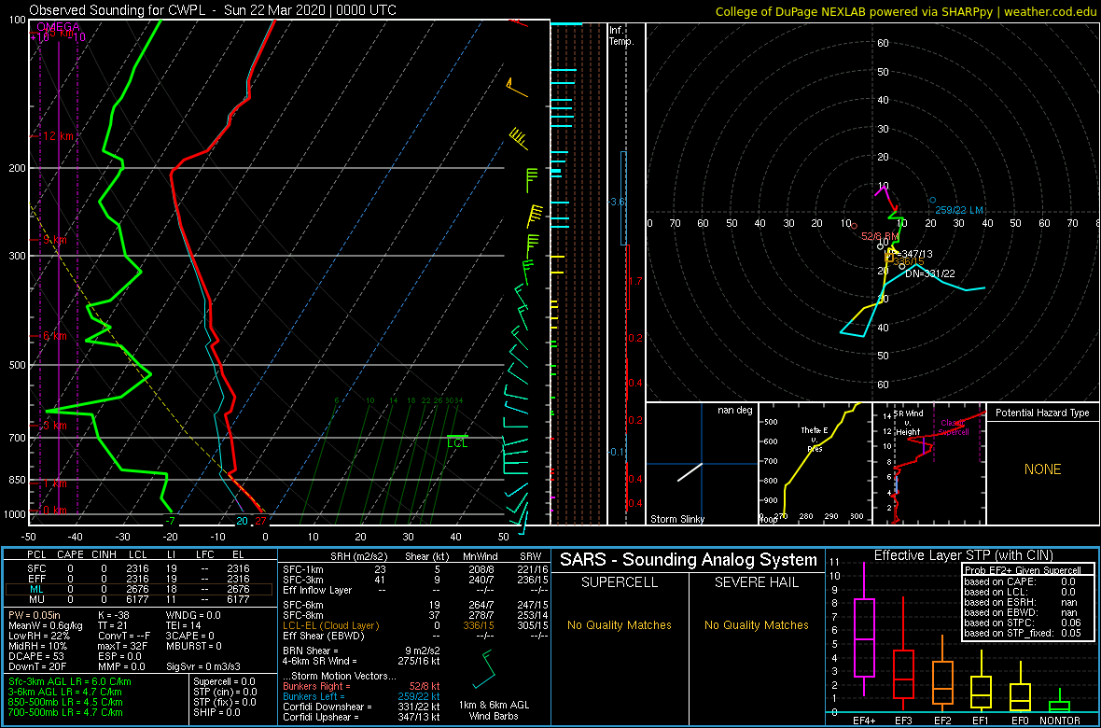Click the weather.cod.edu NEXLAB credit text

(906, 10)
